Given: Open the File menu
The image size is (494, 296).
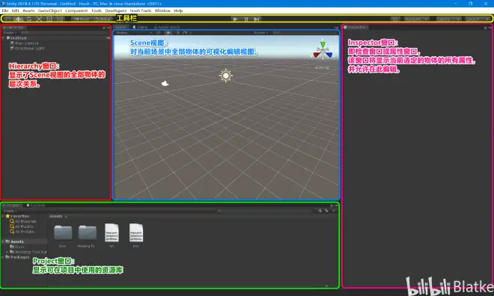Looking at the screenshot, I should [x=5, y=10].
